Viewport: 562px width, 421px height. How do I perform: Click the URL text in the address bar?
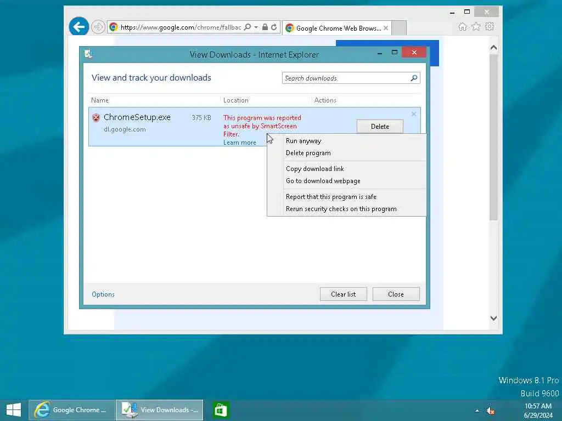(x=181, y=27)
